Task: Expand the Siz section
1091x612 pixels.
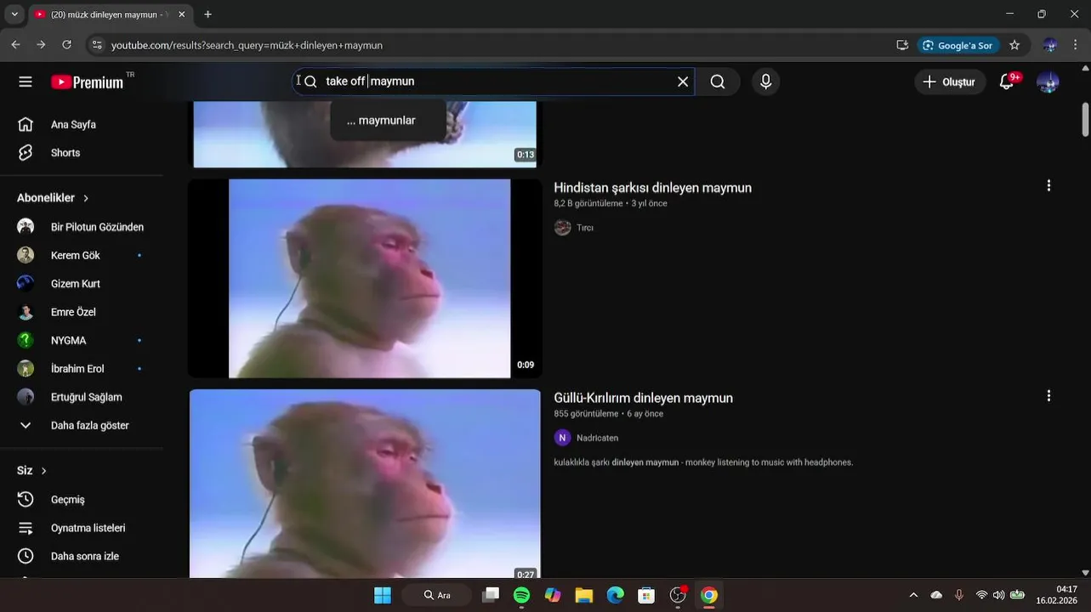Action: (32, 471)
